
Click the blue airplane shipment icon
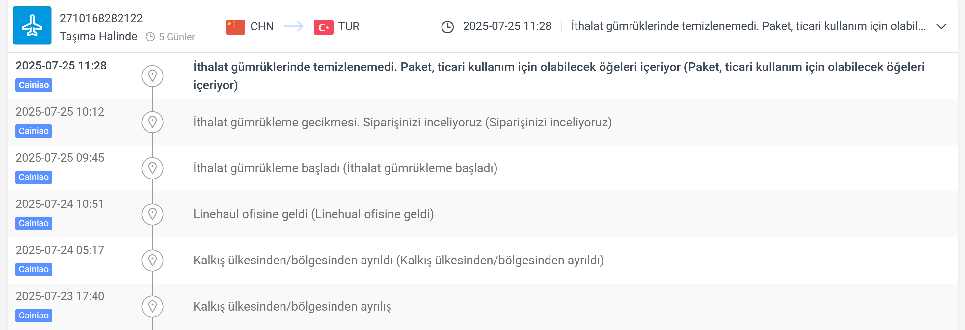tap(32, 25)
